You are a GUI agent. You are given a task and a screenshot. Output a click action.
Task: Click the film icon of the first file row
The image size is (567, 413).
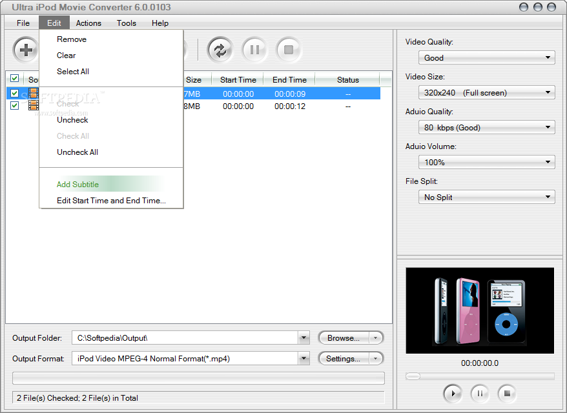point(34,93)
